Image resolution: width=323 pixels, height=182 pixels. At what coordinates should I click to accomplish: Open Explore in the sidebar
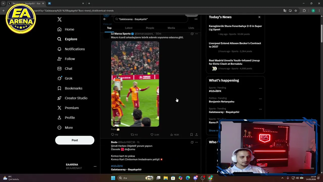67,39
